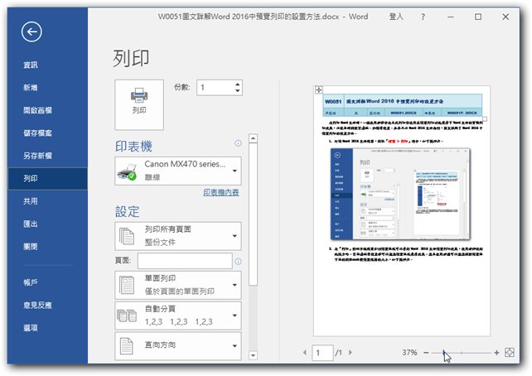Click the help question mark icon
The width and height of the screenshot is (532, 376).
423,17
